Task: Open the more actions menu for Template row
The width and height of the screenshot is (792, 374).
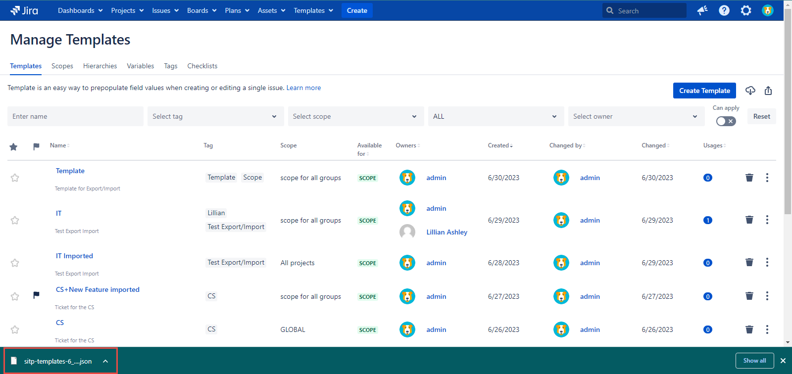Action: [x=767, y=178]
